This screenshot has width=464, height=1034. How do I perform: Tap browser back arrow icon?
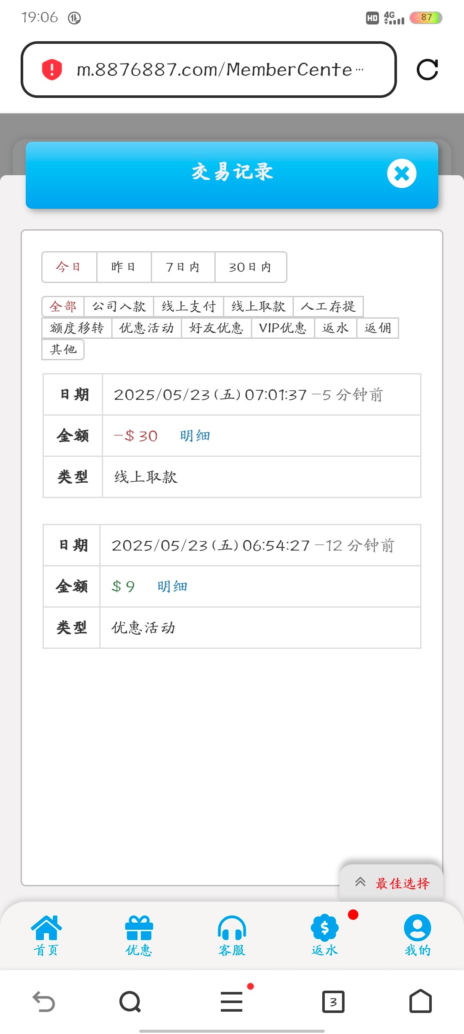coord(44,1001)
